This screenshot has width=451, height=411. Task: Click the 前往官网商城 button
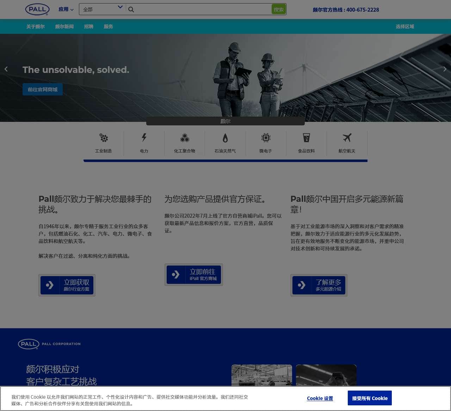pyautogui.click(x=43, y=89)
